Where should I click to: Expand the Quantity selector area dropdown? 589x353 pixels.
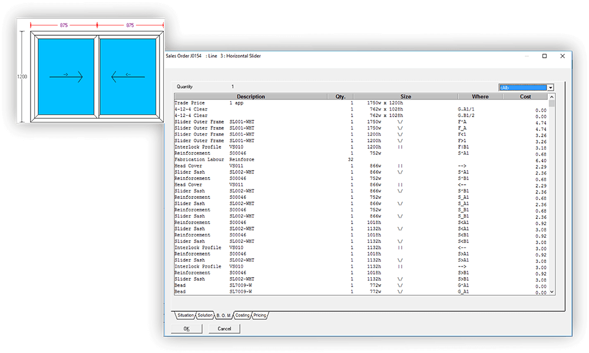(x=550, y=86)
